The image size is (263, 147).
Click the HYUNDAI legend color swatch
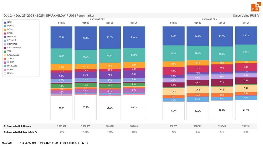tap(5, 37)
